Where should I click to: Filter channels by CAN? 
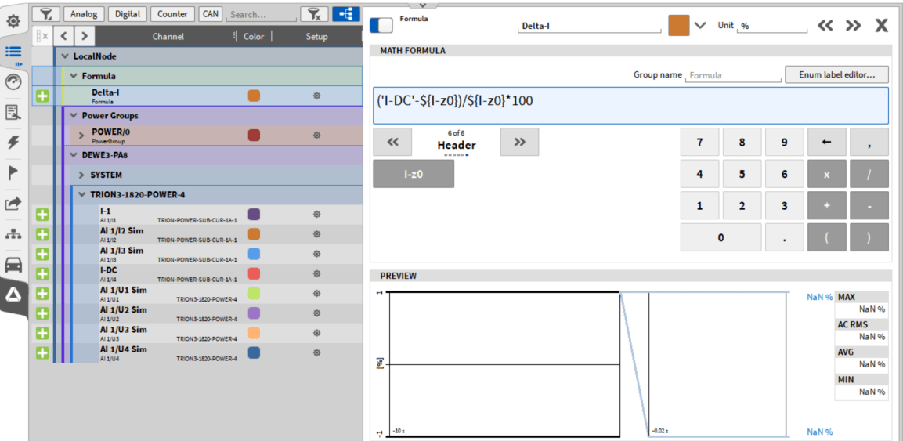point(210,14)
